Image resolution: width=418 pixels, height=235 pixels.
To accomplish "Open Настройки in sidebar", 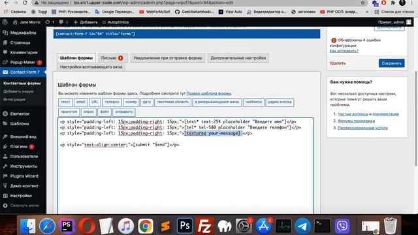I will (x=23, y=196).
